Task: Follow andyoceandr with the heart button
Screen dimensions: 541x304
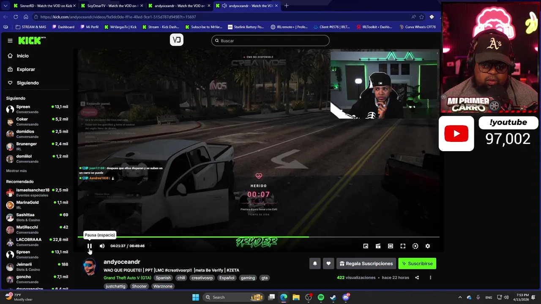Action: [x=328, y=263]
